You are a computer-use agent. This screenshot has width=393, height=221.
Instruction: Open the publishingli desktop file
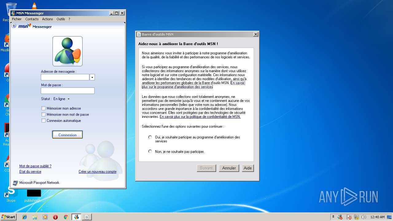point(34,196)
